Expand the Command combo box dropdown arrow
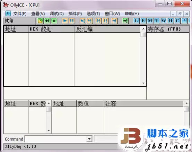 (x=89, y=139)
